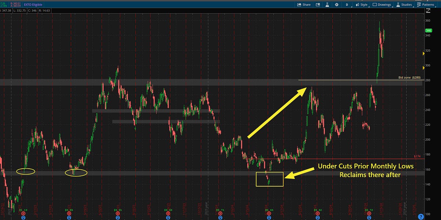
Task: Click a blue info bubble on the timeline
Action: point(269,218)
